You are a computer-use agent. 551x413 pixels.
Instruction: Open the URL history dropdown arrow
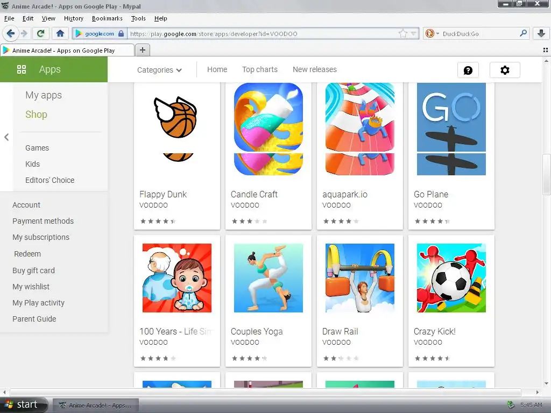tap(413, 34)
